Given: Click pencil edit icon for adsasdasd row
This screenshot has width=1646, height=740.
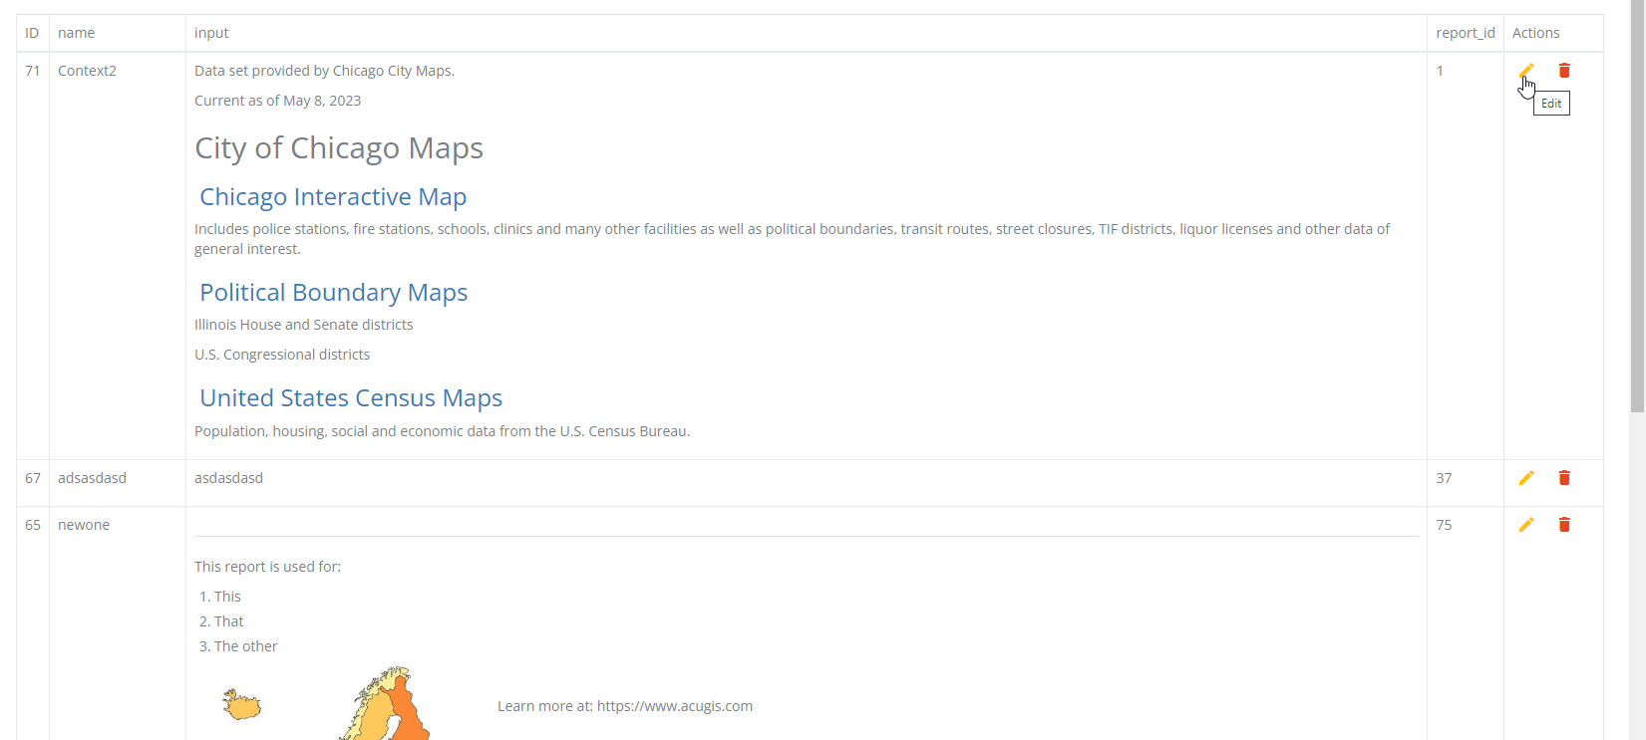Looking at the screenshot, I should [1526, 478].
